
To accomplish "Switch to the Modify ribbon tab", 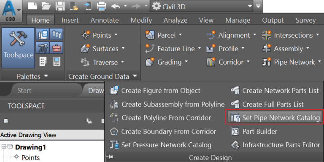I will coord(141,20).
